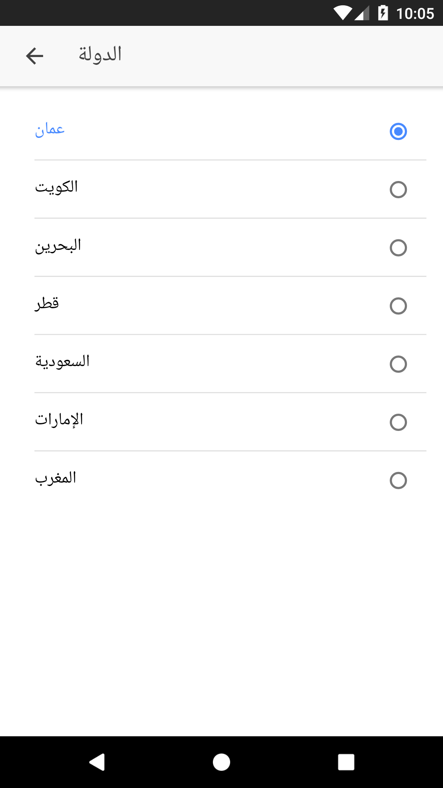
Task: Tap the back arrow in header
Action: point(34,56)
